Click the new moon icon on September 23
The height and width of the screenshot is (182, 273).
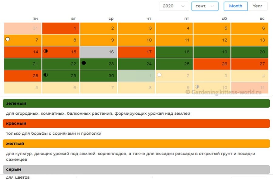(84, 63)
